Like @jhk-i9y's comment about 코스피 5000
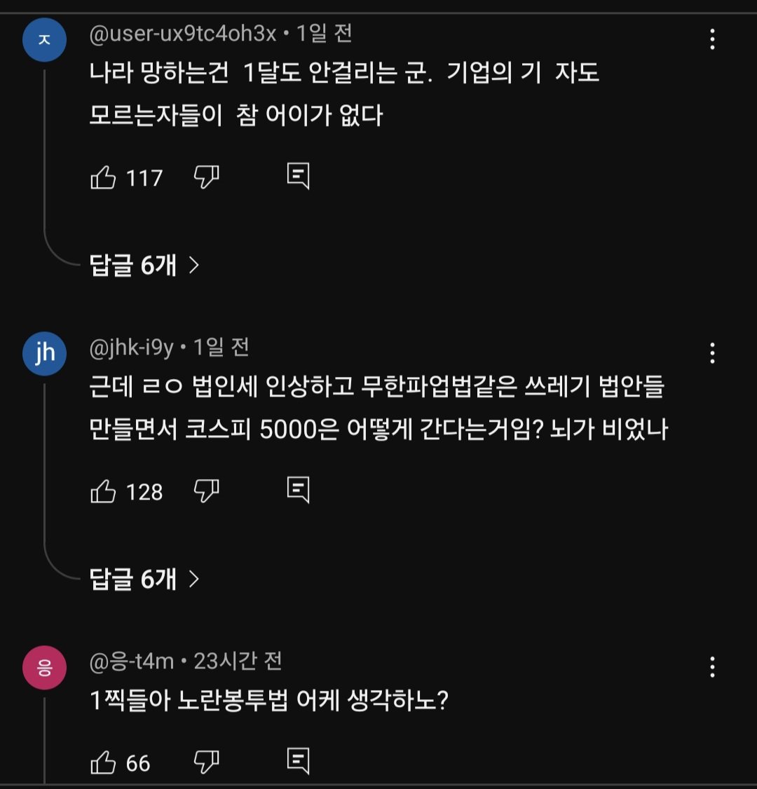This screenshot has width=757, height=789. [104, 491]
